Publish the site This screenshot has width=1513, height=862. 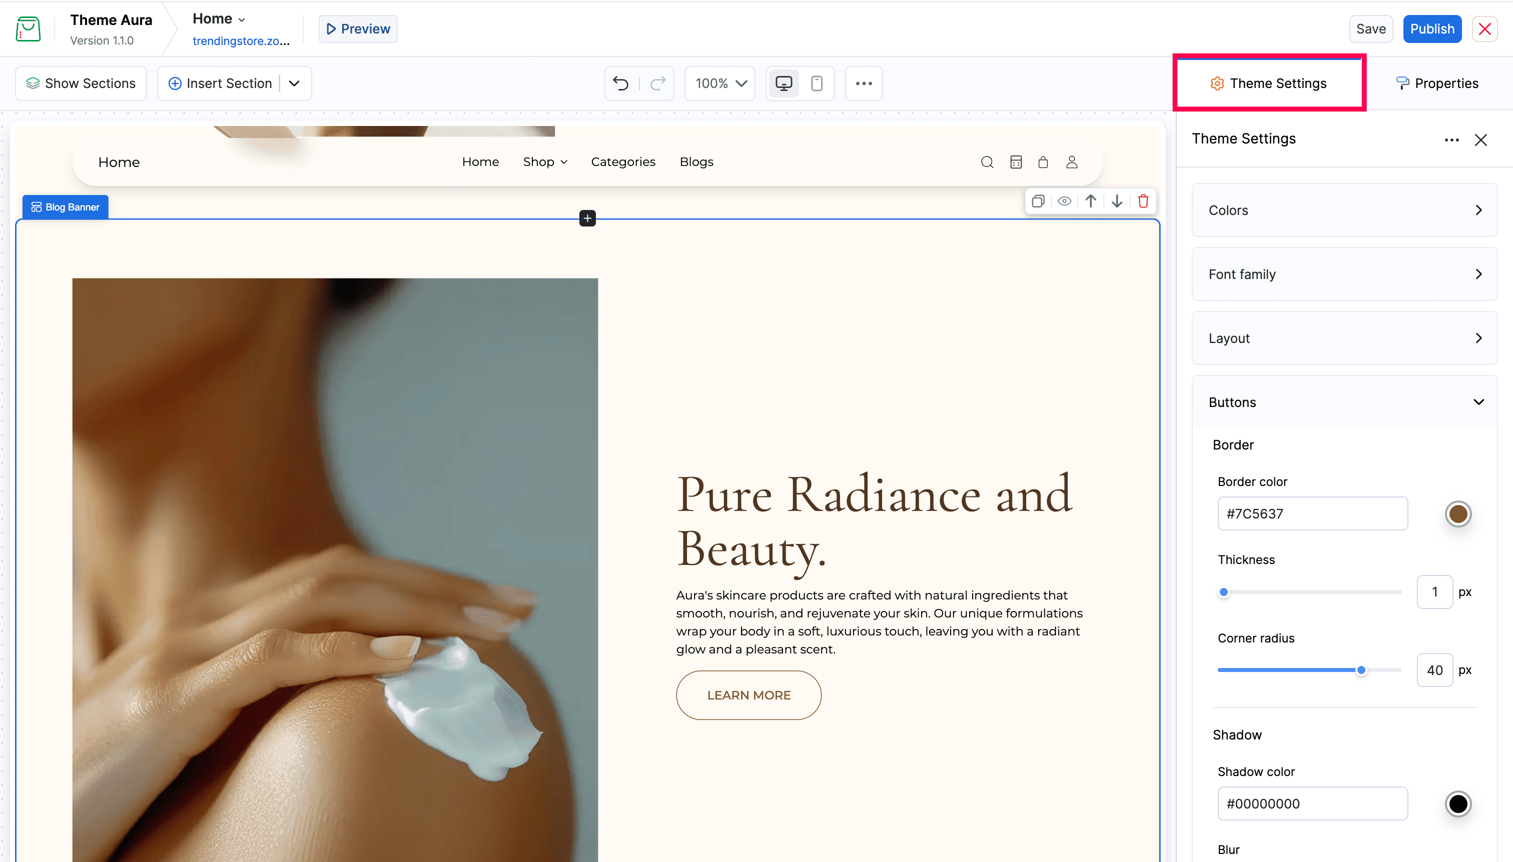pyautogui.click(x=1432, y=28)
